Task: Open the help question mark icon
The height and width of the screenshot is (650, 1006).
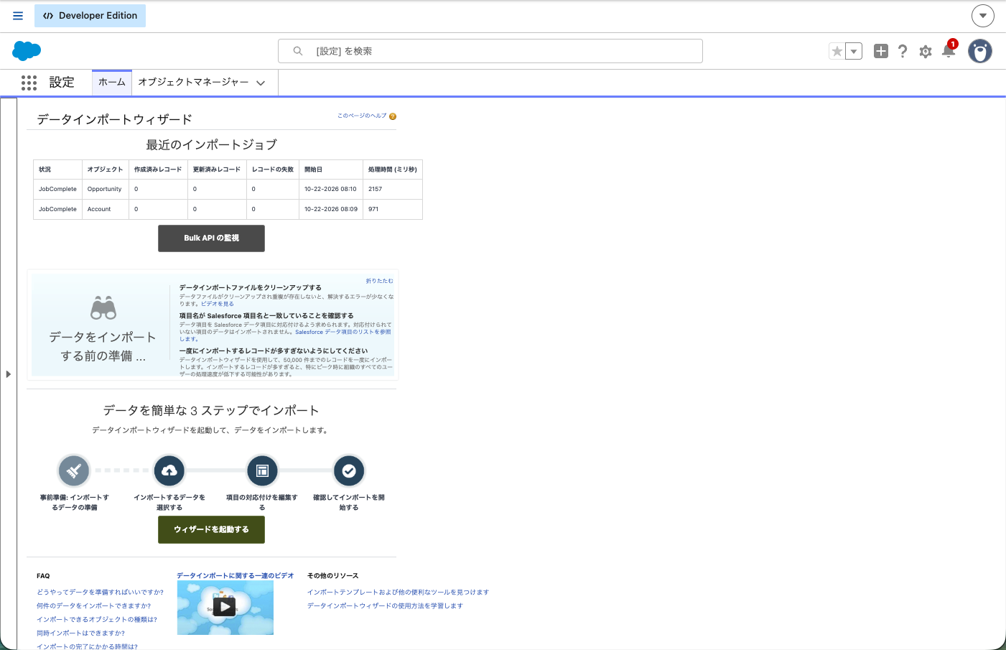Action: [x=903, y=51]
